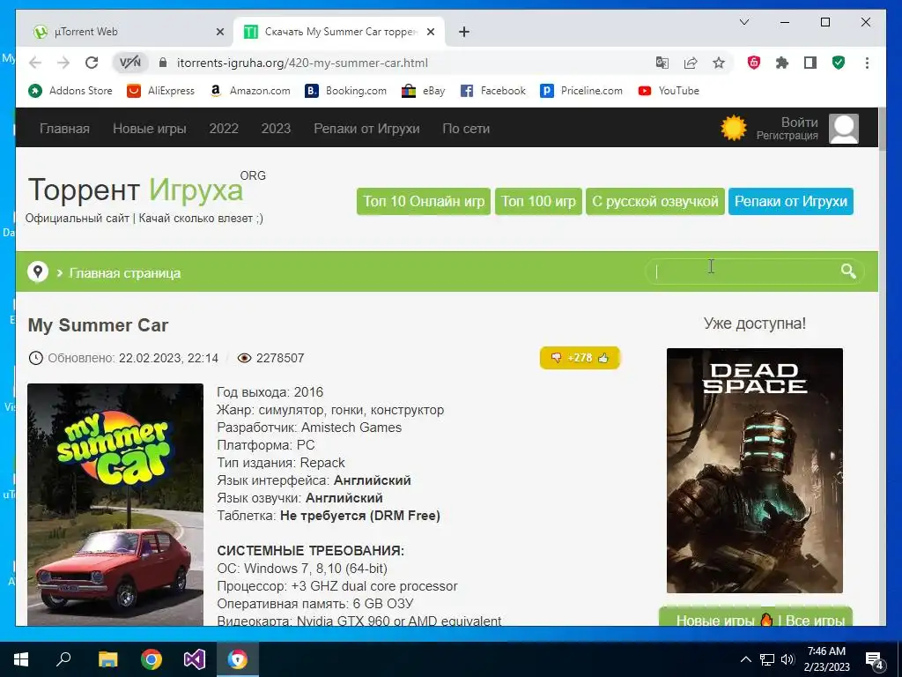Open YouTube bookmark
The width and height of the screenshot is (902, 677).
(x=669, y=91)
